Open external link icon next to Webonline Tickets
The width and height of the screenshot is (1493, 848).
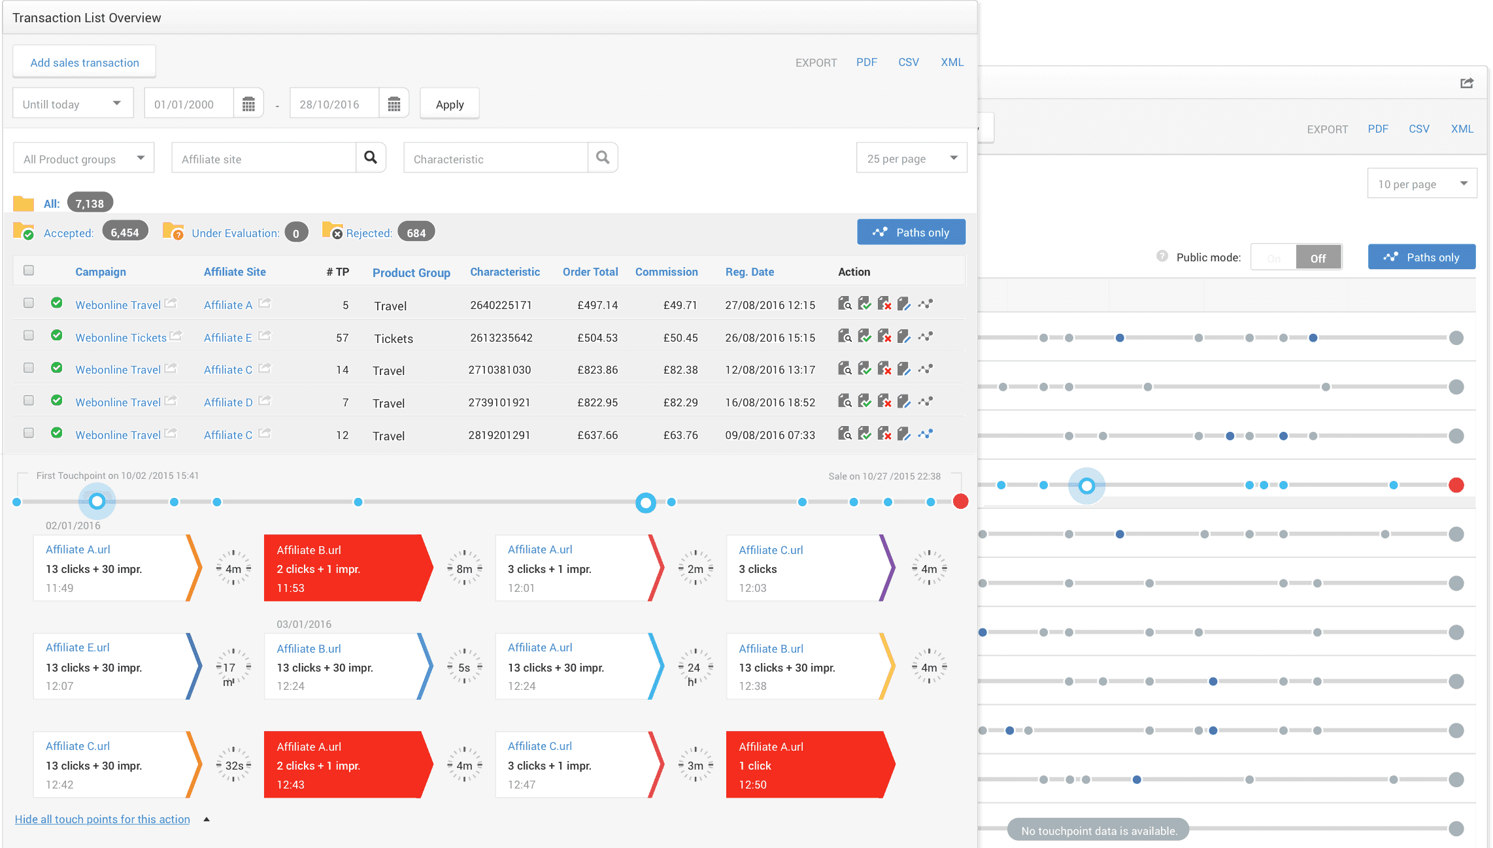tap(176, 336)
